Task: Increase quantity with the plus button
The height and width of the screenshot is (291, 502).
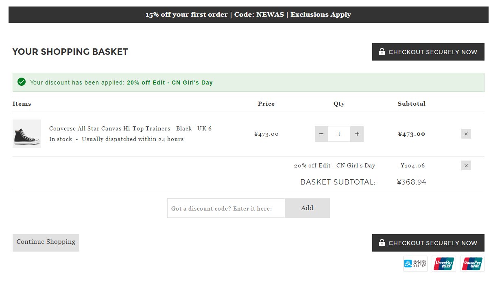Action: 357,134
